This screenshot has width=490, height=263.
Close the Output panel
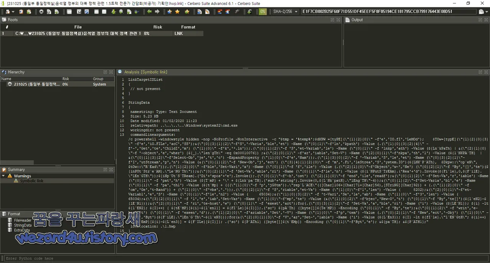click(x=486, y=19)
